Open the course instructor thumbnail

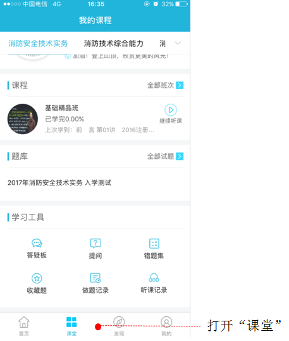pyautogui.click(x=23, y=119)
